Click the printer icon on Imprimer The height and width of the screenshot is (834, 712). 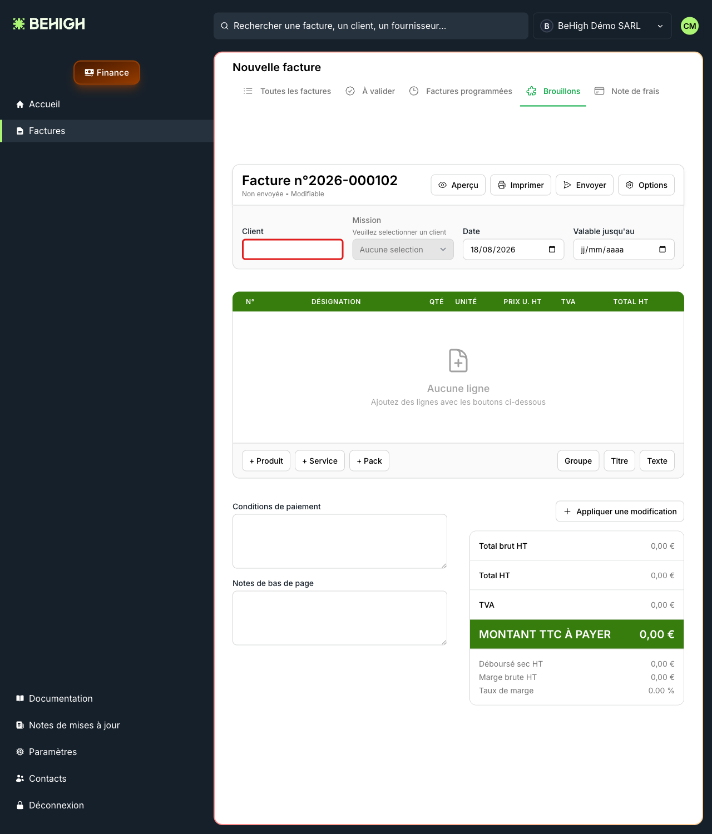(x=502, y=185)
